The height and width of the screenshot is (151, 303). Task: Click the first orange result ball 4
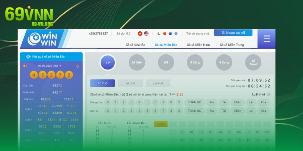tap(34, 75)
